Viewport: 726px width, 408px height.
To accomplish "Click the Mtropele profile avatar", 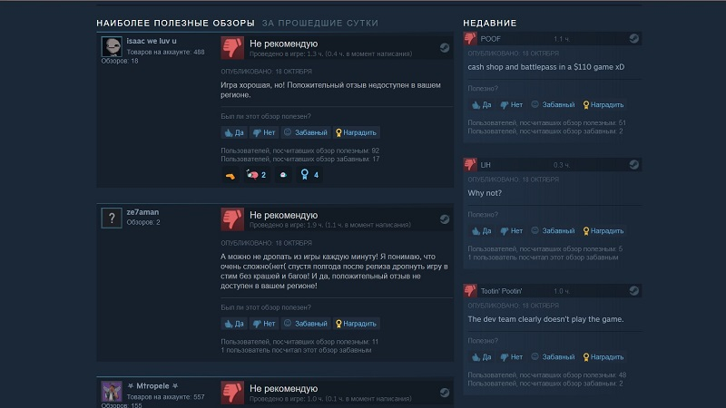I will pos(112,392).
